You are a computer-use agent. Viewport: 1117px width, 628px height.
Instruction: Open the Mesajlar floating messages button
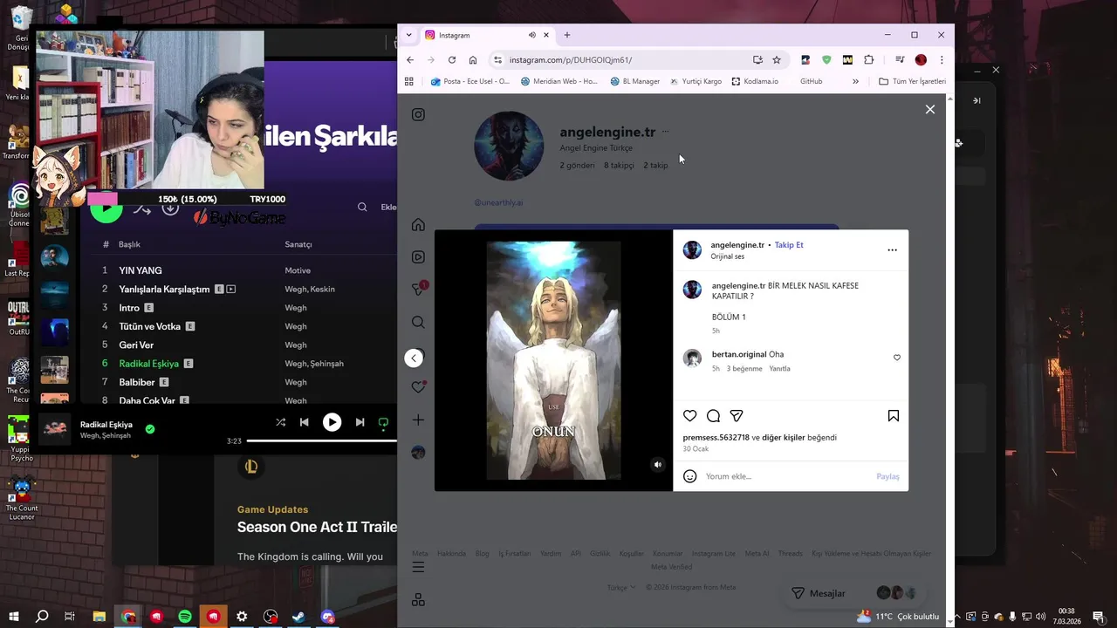[818, 593]
